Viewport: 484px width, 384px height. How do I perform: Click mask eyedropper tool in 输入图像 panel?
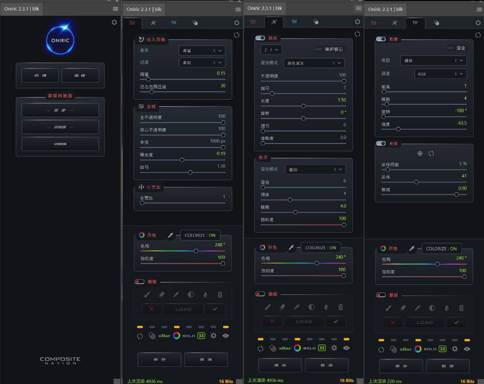[x=176, y=295]
